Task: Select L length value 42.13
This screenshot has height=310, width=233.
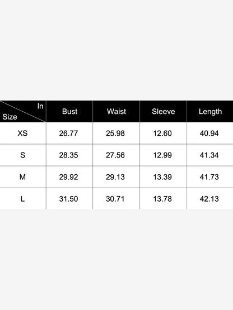Action: 209,199
